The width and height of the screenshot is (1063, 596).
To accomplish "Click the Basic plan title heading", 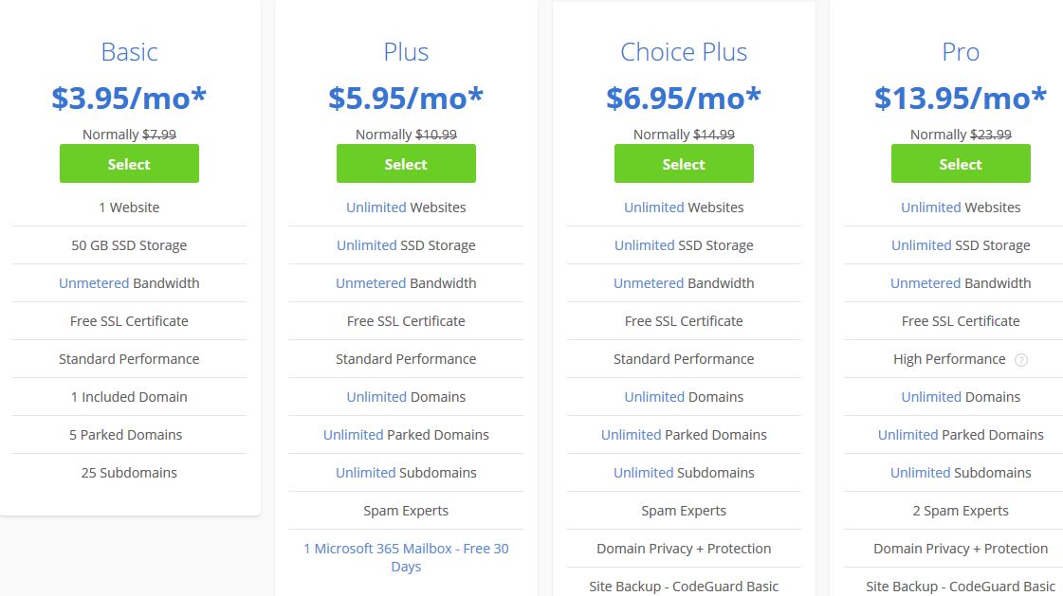I will coord(129,52).
